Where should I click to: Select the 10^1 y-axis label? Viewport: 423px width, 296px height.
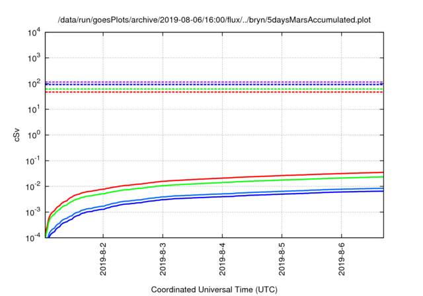34,109
